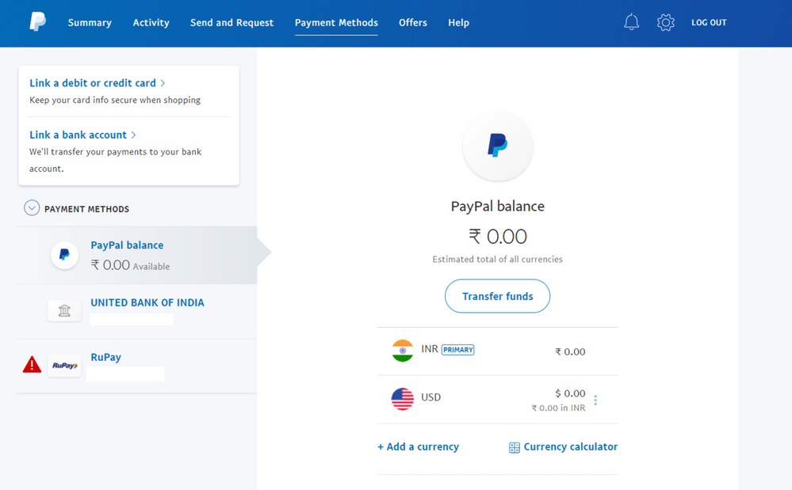Open the Activity tab
The width and height of the screenshot is (792, 490).
(x=151, y=23)
